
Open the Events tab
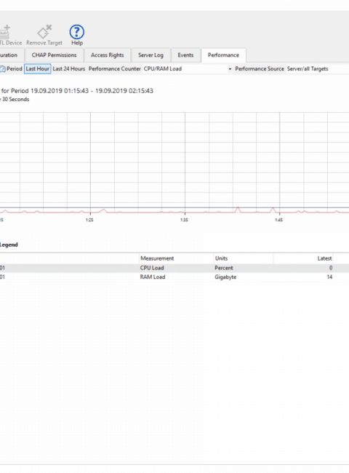point(185,55)
